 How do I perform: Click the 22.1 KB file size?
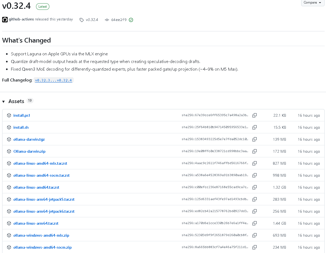tap(280, 115)
